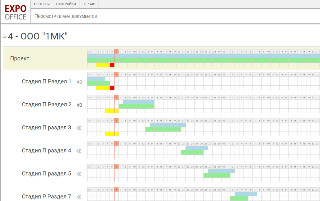Click the green bar of раздел 3
Viewport: 320px width, 201px height.
tap(163, 129)
